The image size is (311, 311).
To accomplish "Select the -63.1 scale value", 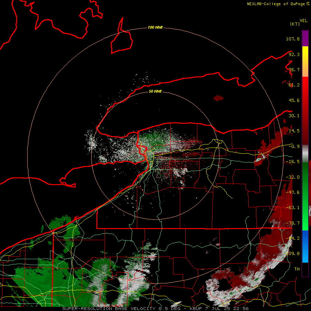I will 293,208.
